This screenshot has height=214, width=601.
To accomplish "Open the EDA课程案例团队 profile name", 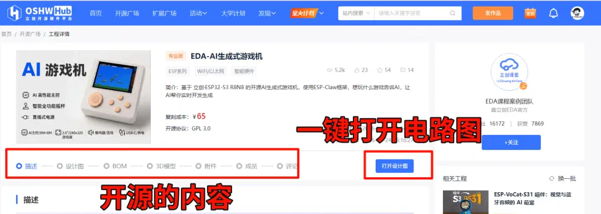I will 509,101.
